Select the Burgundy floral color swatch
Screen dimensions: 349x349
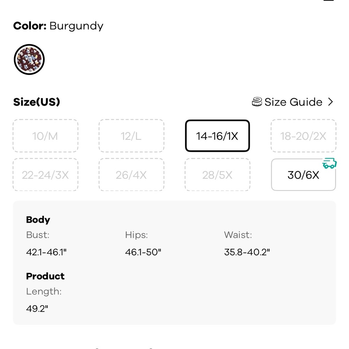29,59
